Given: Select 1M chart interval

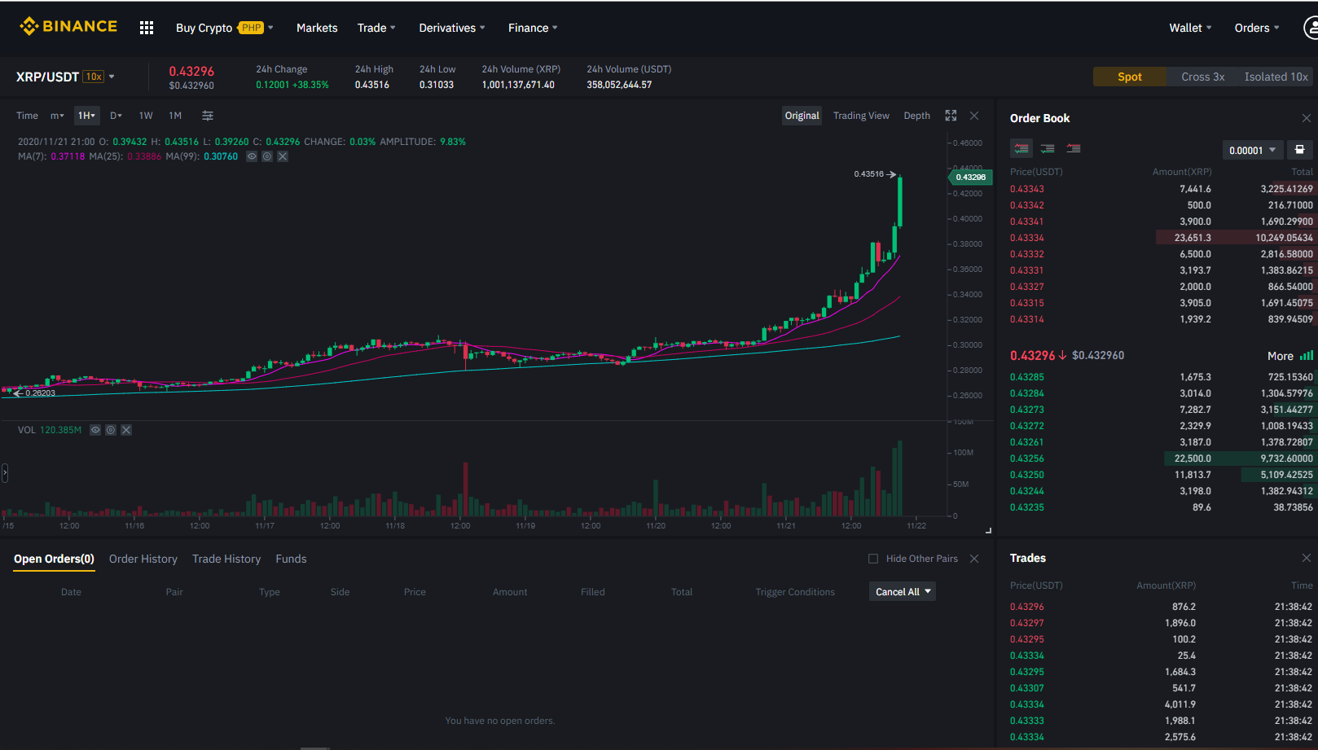Looking at the screenshot, I should pyautogui.click(x=175, y=116).
